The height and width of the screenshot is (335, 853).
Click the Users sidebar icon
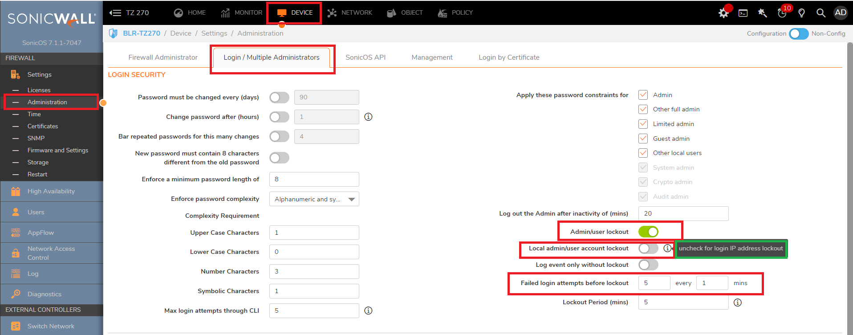pyautogui.click(x=16, y=212)
